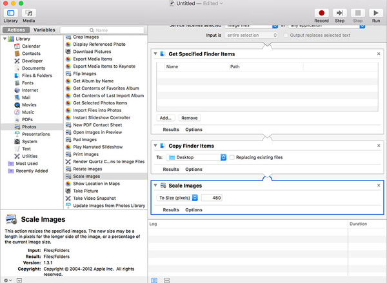Select the Presentations category

[x=35, y=134]
